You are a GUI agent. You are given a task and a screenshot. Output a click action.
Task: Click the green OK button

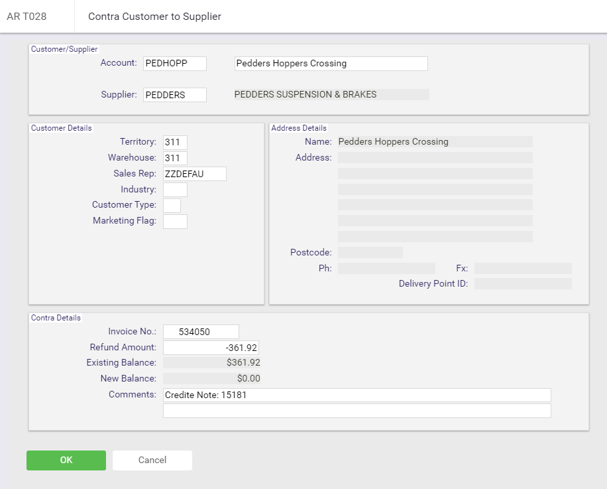[x=66, y=460]
